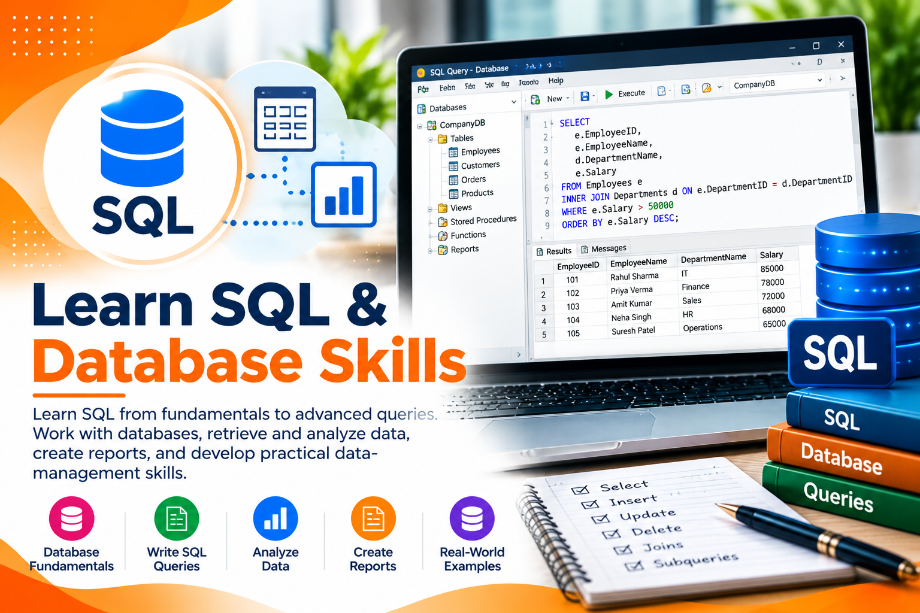Toggle the Delete checkbox on the notepad

(x=612, y=534)
